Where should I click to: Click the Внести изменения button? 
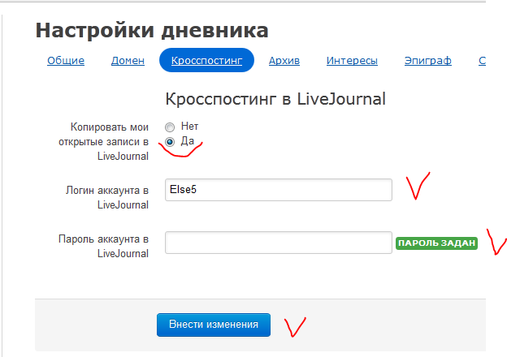[x=214, y=325]
